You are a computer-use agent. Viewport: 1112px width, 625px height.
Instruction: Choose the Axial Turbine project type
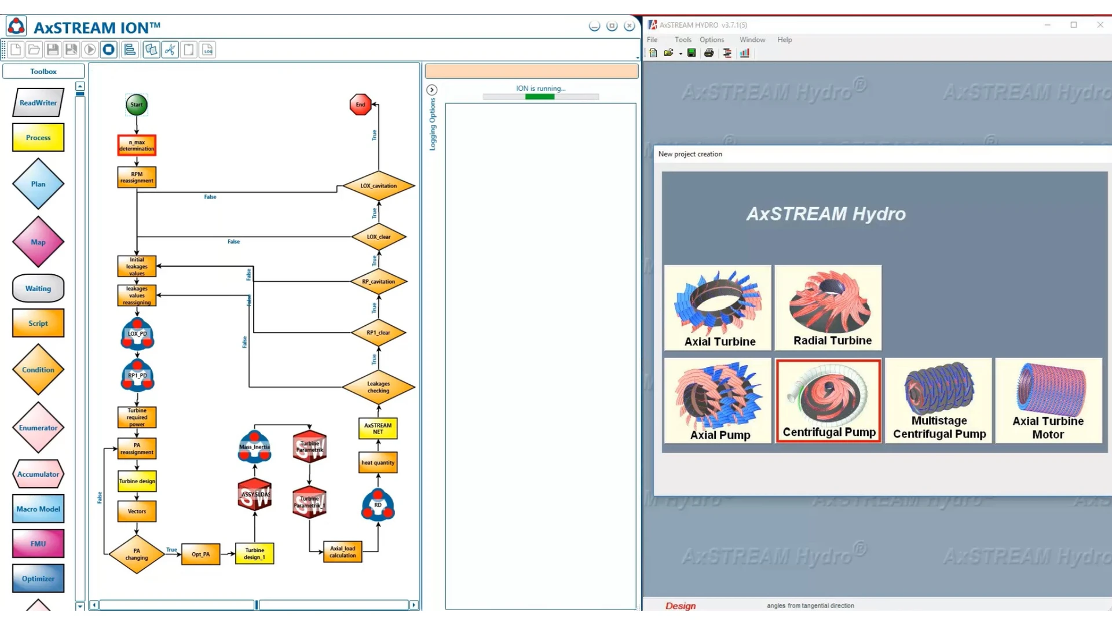718,308
